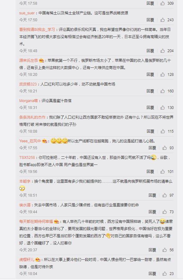Like 本能字's comment with 97 likes
The height and width of the screenshot is (280, 183).
click(165, 195)
